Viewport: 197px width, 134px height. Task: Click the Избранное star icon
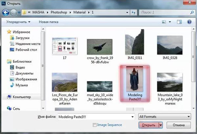[x=9, y=32]
